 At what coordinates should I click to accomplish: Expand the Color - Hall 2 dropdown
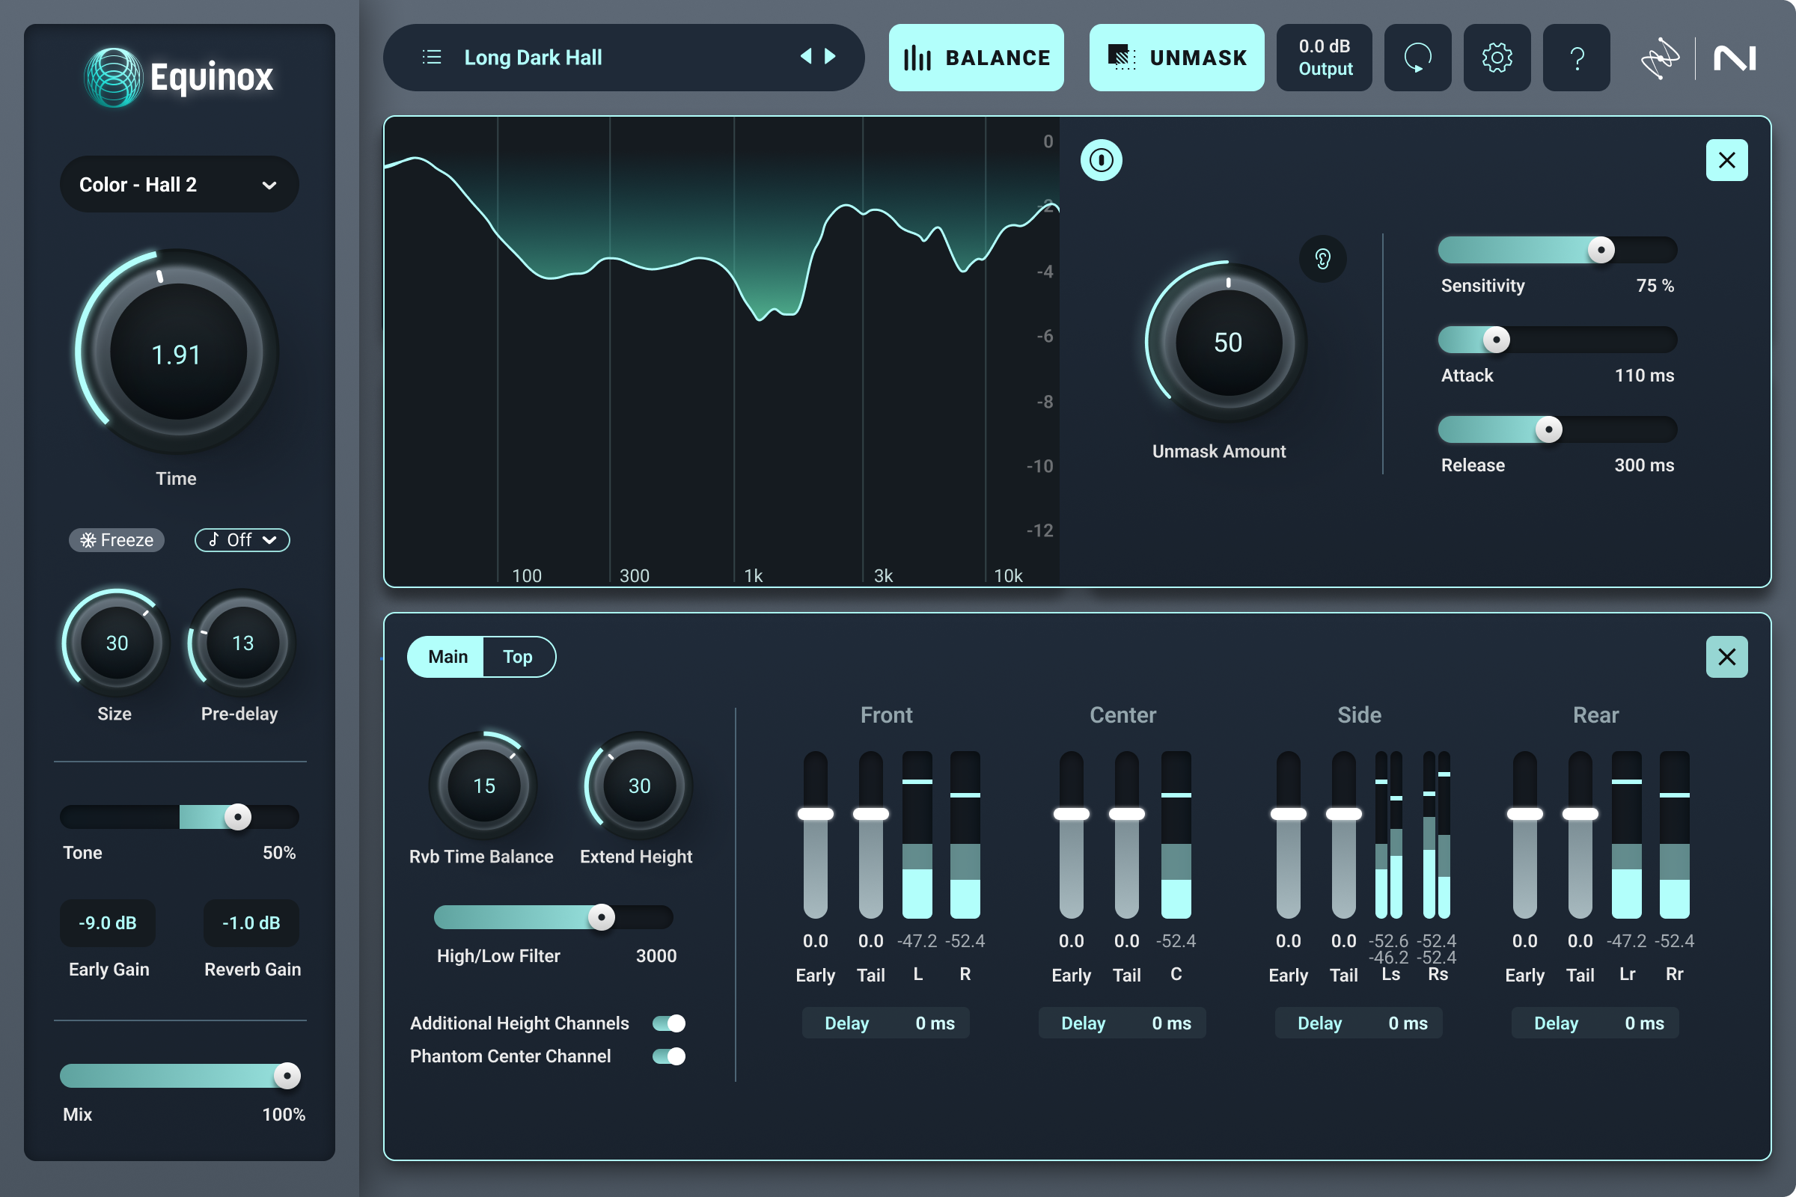[x=180, y=185]
